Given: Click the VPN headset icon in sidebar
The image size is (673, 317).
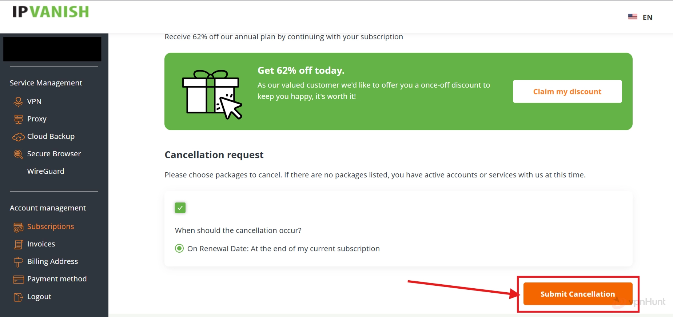Looking at the screenshot, I should tap(18, 102).
